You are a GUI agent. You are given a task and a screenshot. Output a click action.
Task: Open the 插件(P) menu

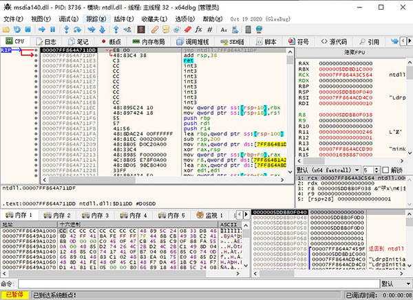pyautogui.click(x=124, y=19)
